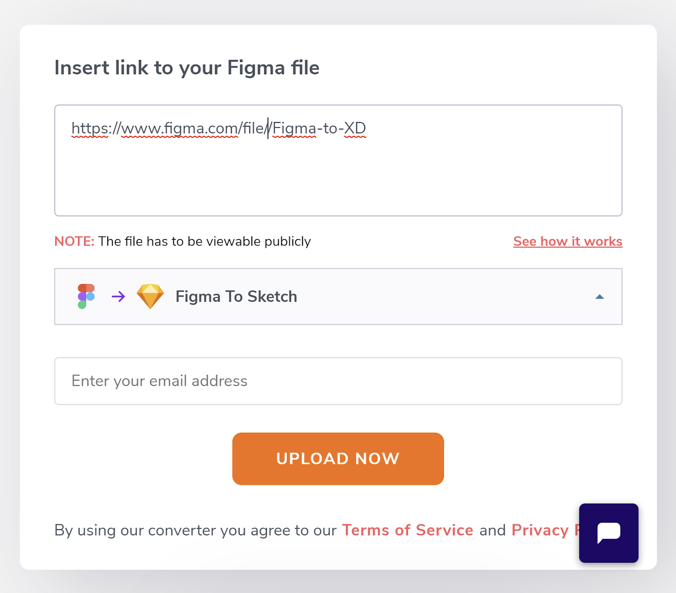Viewport: 676px width, 593px height.
Task: Click the purple arrow between logos
Action: [118, 296]
